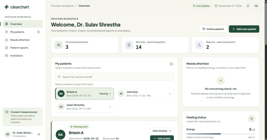
Task: Click the clearchart logo icon
Action: click(x=7, y=7)
